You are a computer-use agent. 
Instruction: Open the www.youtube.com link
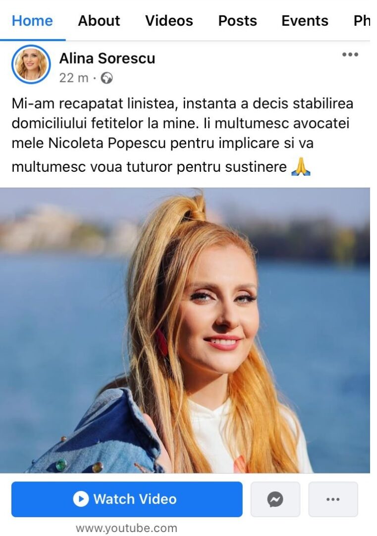127,528
